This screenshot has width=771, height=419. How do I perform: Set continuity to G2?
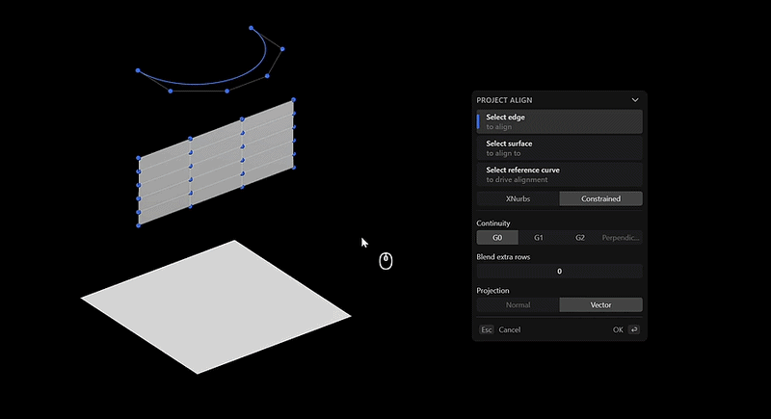[x=580, y=238]
